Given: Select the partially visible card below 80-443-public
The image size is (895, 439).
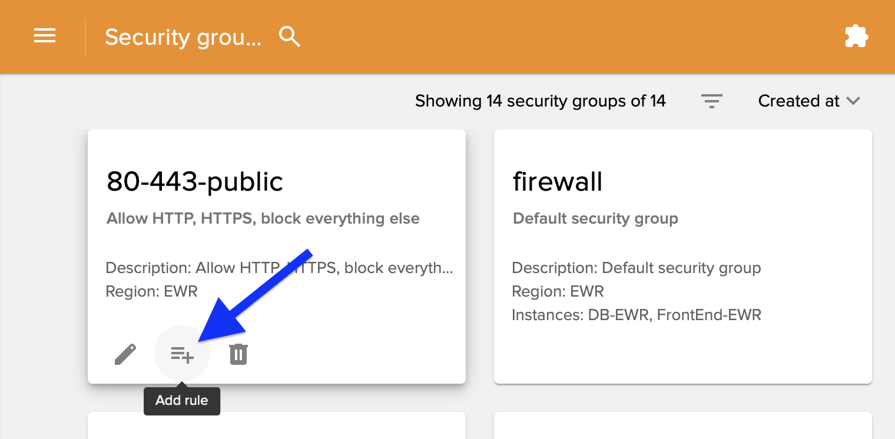Looking at the screenshot, I should click(277, 425).
